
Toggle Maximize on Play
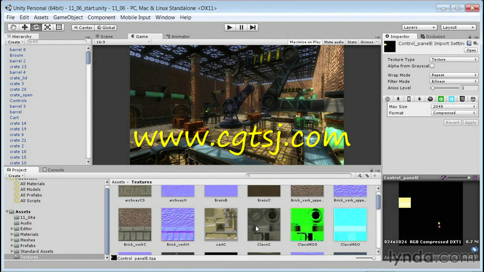point(305,42)
